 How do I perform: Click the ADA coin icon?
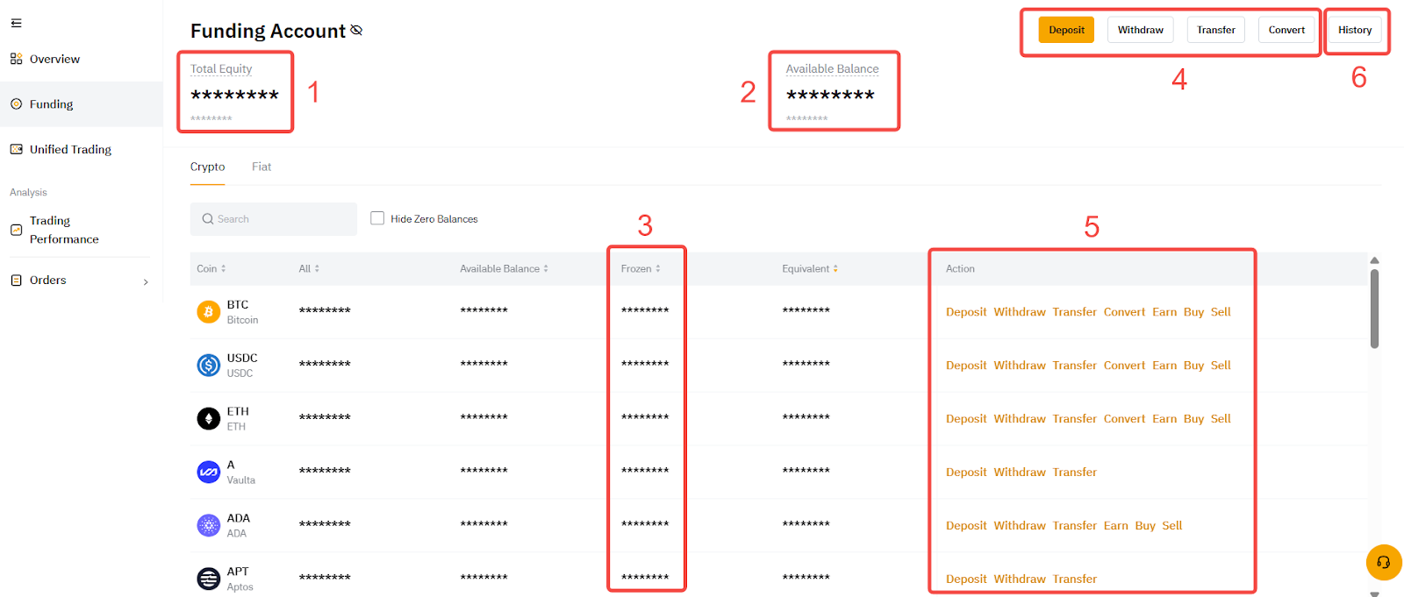point(208,526)
